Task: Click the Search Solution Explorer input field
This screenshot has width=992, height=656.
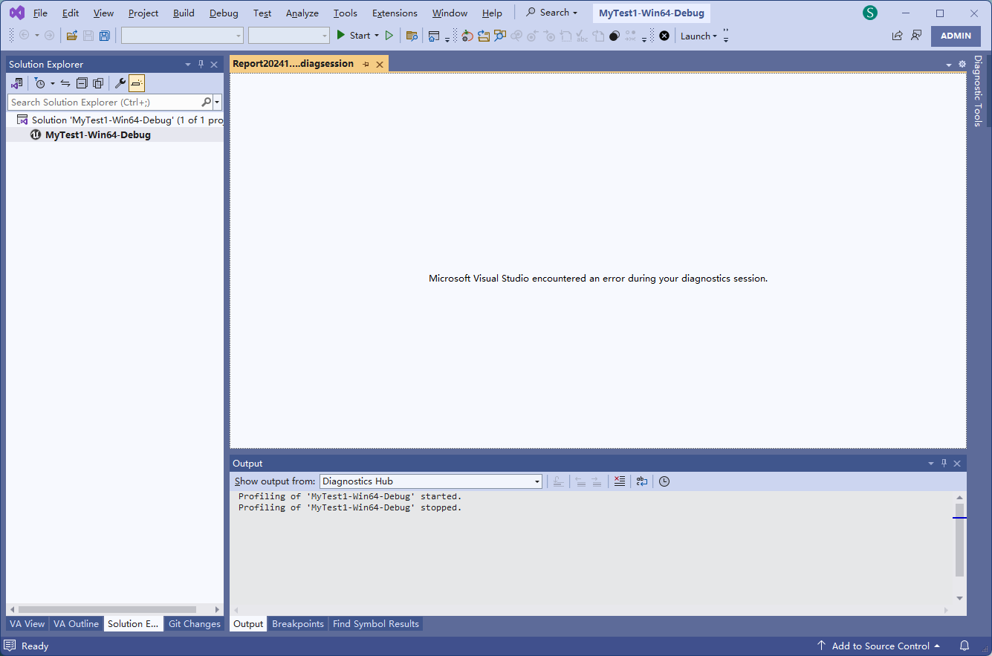Action: click(x=104, y=103)
